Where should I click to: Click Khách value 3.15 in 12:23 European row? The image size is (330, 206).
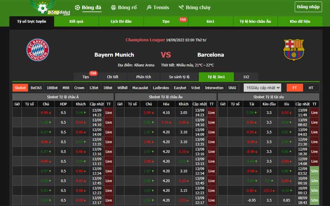pyautogui.click(x=184, y=191)
